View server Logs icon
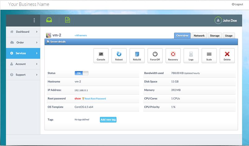Viewport: 249px width, 146px height. (191, 56)
